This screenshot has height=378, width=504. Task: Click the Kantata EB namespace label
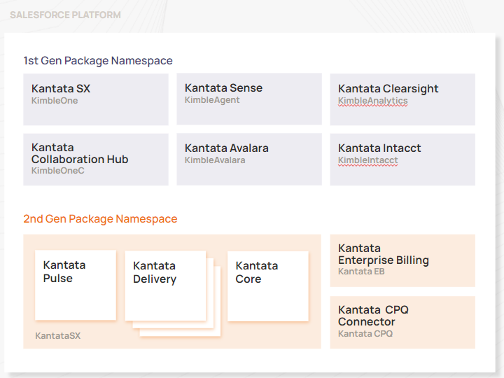[x=361, y=272]
